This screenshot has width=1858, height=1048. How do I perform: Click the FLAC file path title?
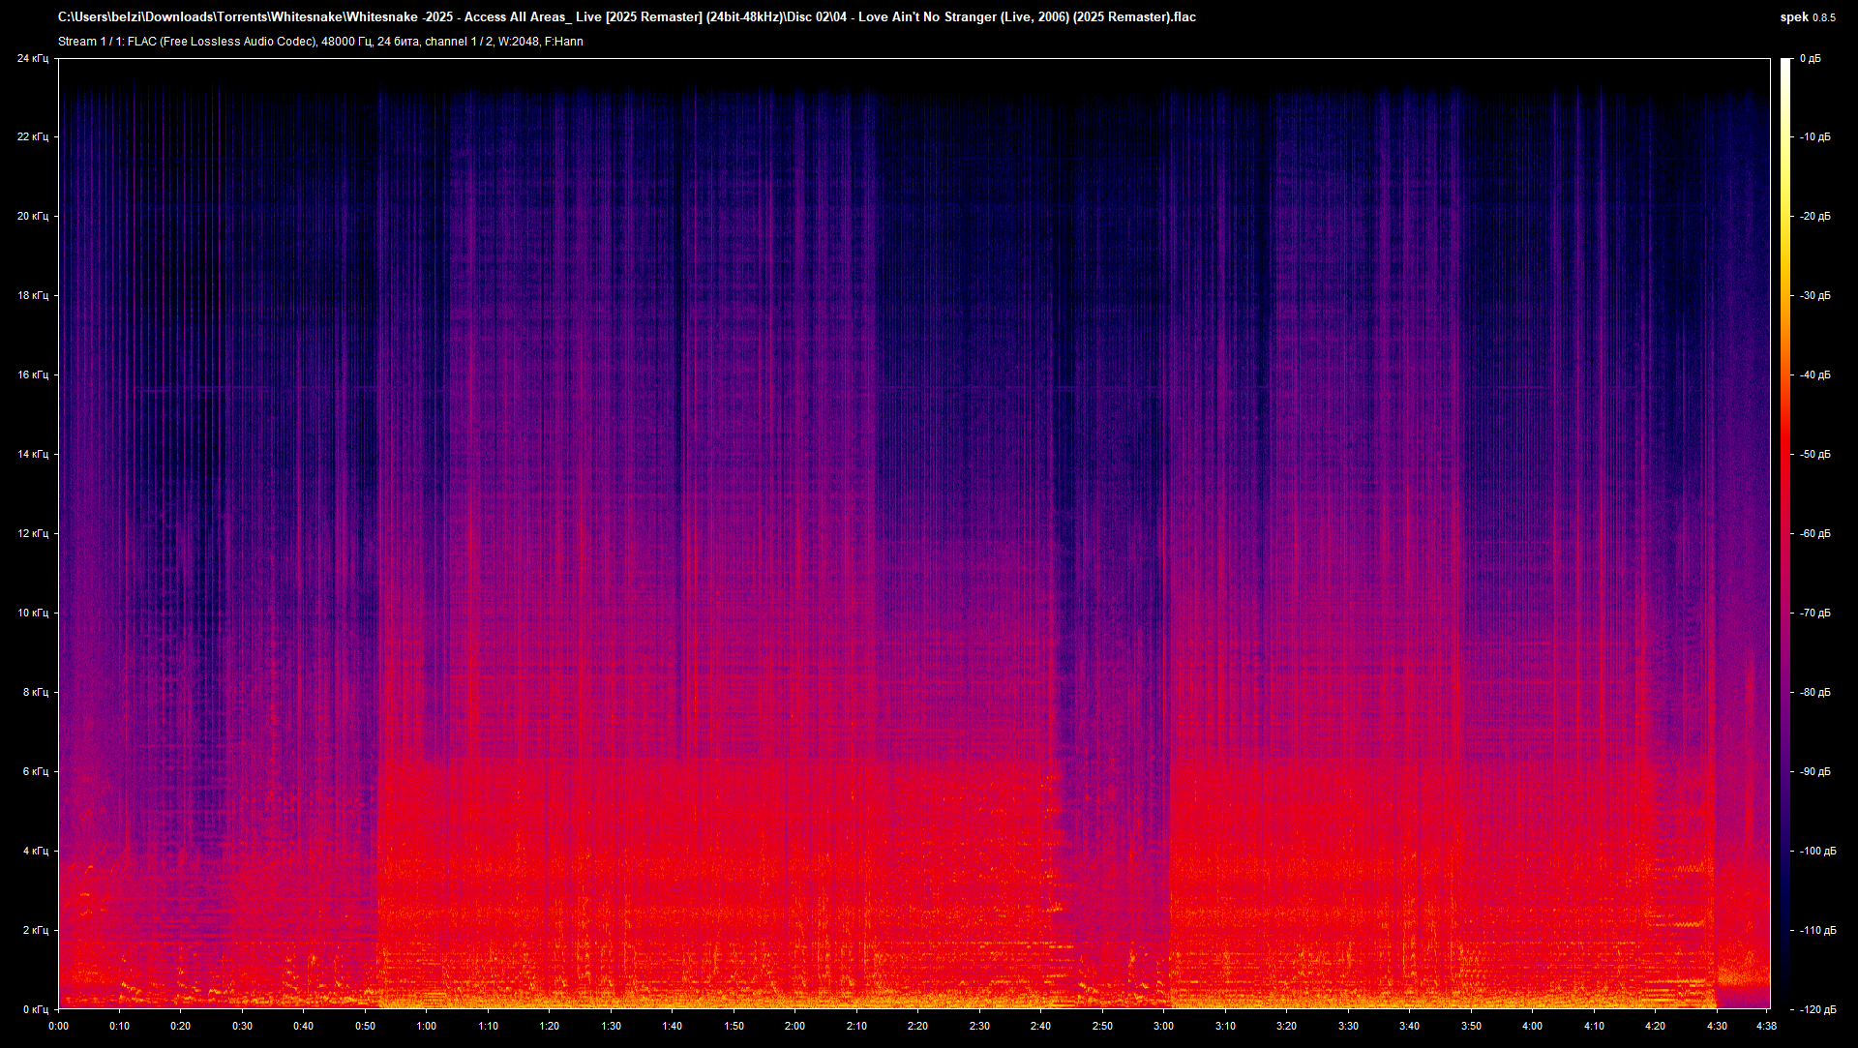pyautogui.click(x=626, y=17)
